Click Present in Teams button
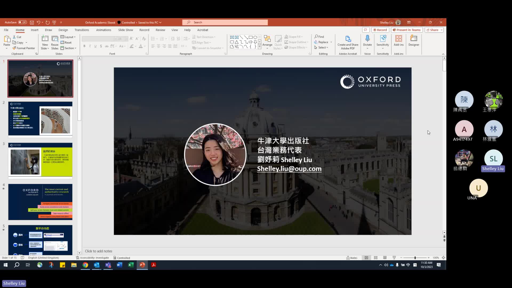Screen dimensions: 512x288 pos(407,30)
